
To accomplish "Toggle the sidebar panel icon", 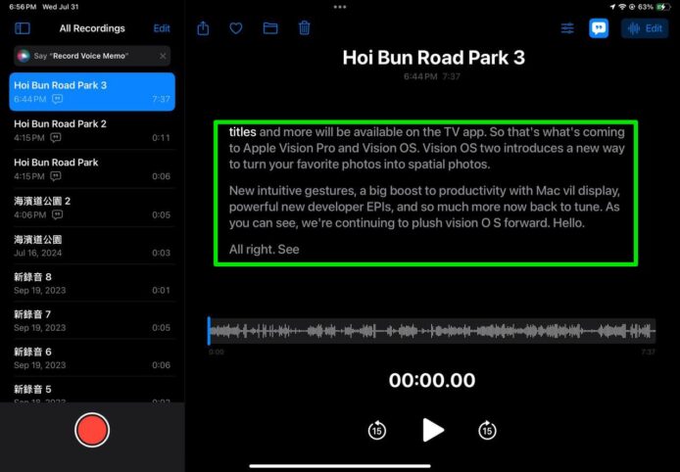I will [23, 28].
